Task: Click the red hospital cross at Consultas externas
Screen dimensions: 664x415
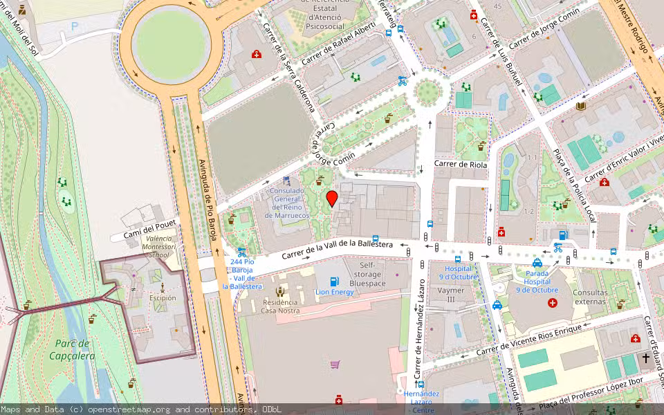Action: 551,302
